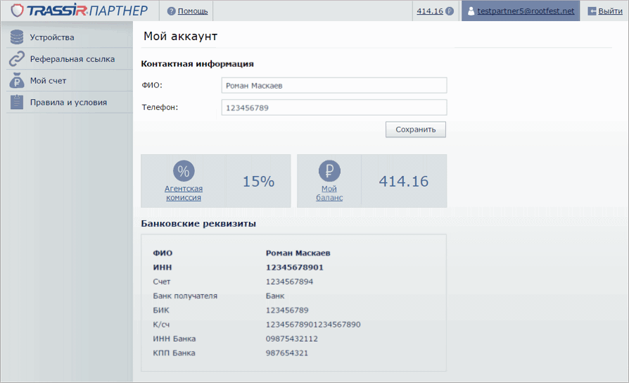The image size is (629, 383).
Task: Click the ФИО input field
Action: 333,86
